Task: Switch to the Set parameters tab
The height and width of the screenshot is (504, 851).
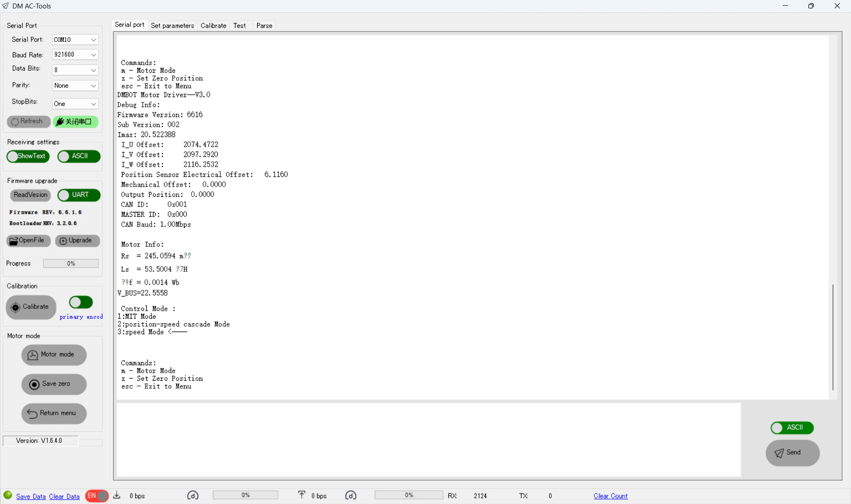Action: (172, 26)
